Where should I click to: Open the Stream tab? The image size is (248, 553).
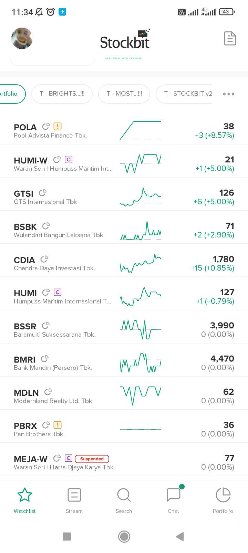tap(74, 500)
